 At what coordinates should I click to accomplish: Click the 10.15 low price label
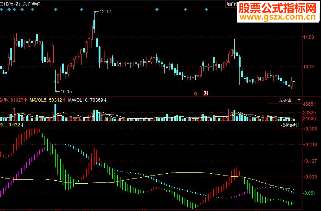[x=66, y=91]
